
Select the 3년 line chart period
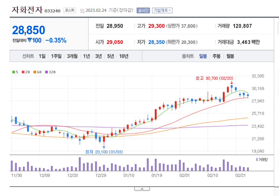click(99, 56)
